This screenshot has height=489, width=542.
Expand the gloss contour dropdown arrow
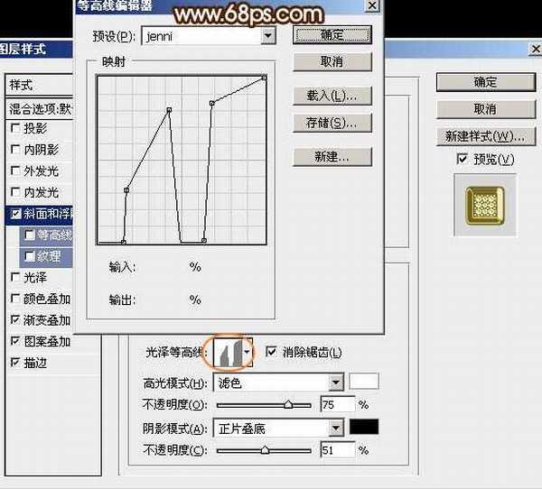(x=248, y=352)
